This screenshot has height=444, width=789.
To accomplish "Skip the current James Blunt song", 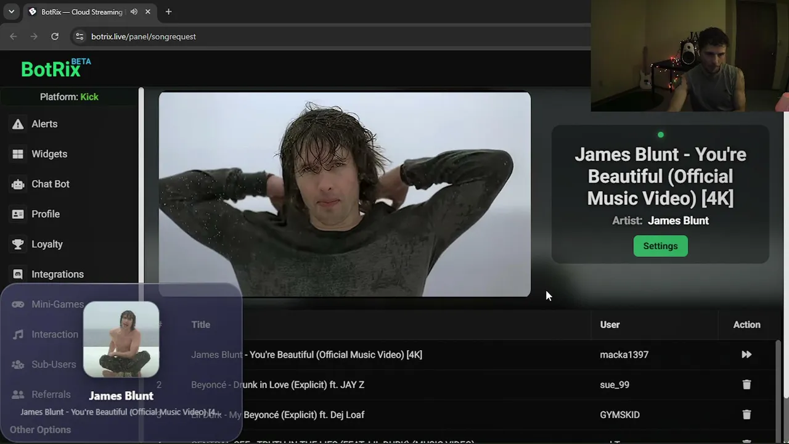I will click(x=746, y=355).
